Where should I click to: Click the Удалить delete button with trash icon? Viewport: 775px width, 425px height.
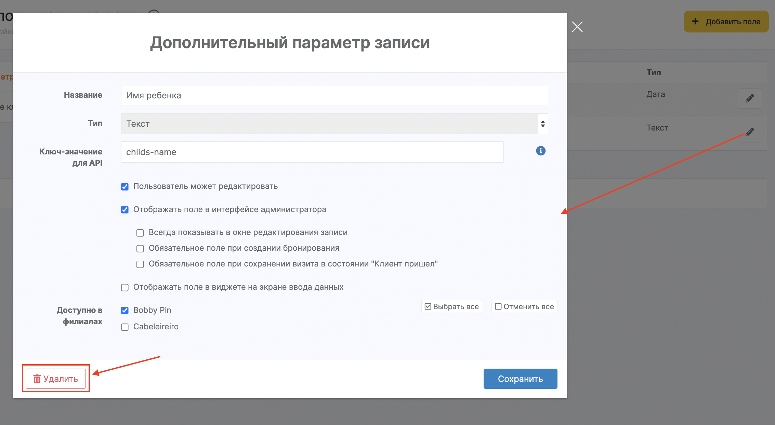(56, 379)
